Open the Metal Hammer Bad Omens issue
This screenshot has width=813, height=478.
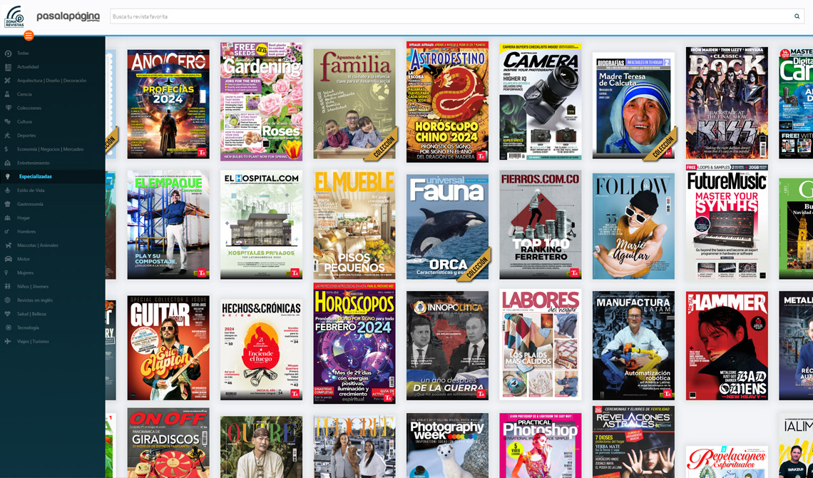click(x=727, y=346)
